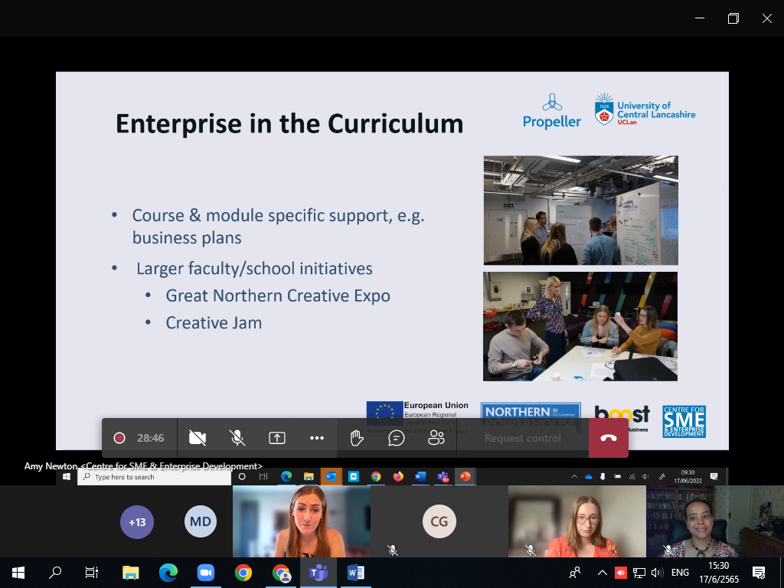Turn on the camera in the meeting toolbar
784x588 pixels.
click(x=198, y=438)
